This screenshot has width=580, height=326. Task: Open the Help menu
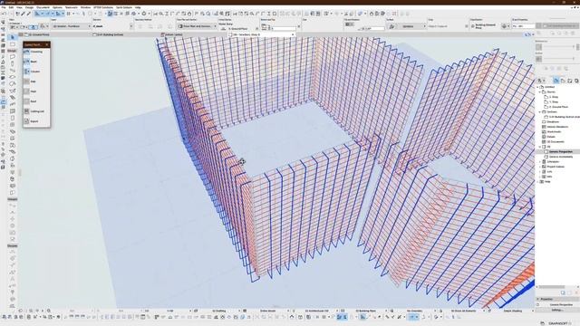[138, 7]
